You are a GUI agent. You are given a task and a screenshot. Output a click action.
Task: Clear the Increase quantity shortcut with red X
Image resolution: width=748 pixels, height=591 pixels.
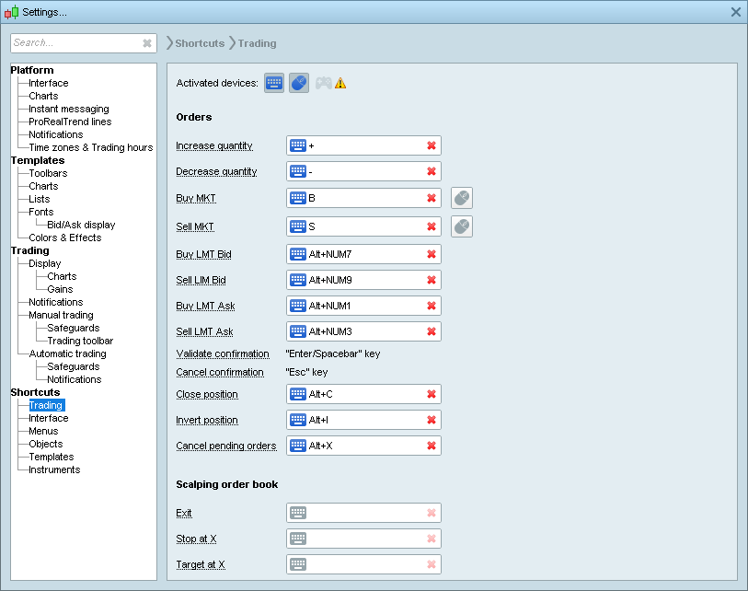click(431, 145)
